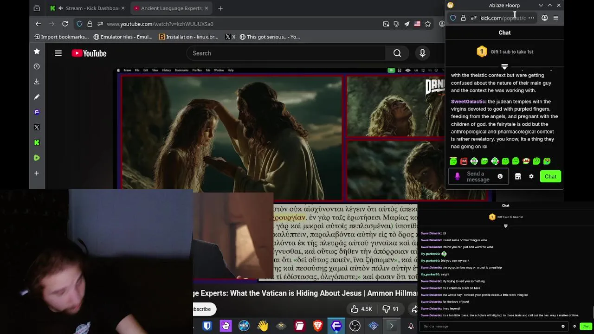Open MKV tool from the taskbar

point(244,326)
